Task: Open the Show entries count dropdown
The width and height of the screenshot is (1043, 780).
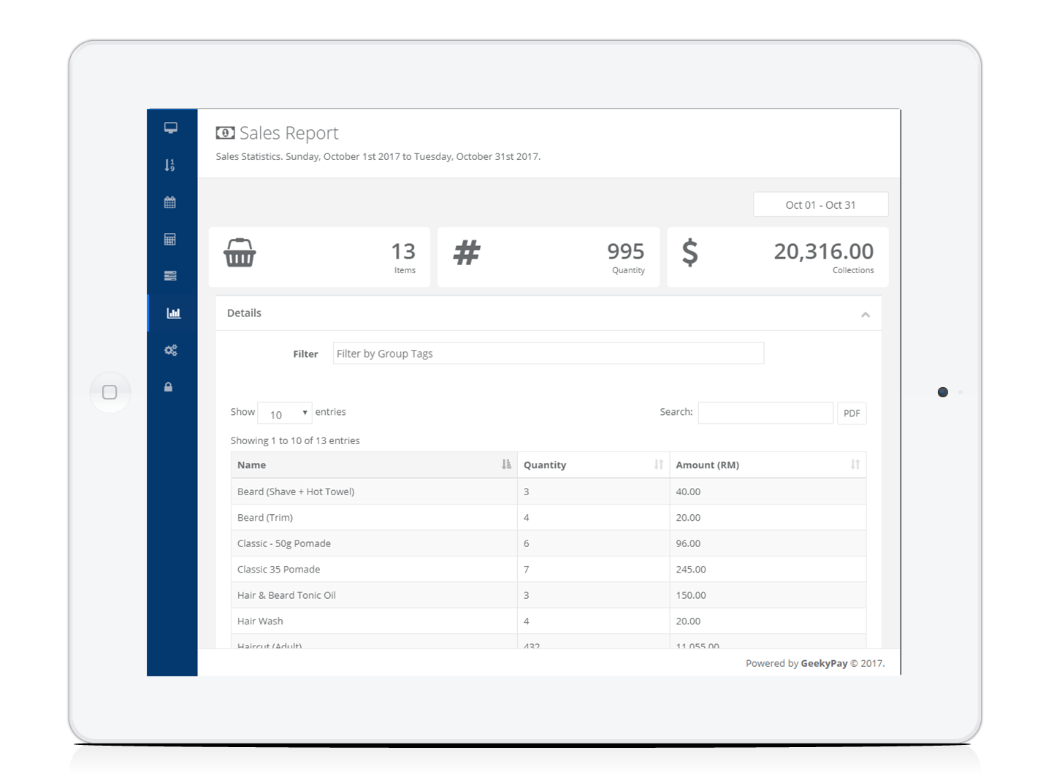Action: 285,413
